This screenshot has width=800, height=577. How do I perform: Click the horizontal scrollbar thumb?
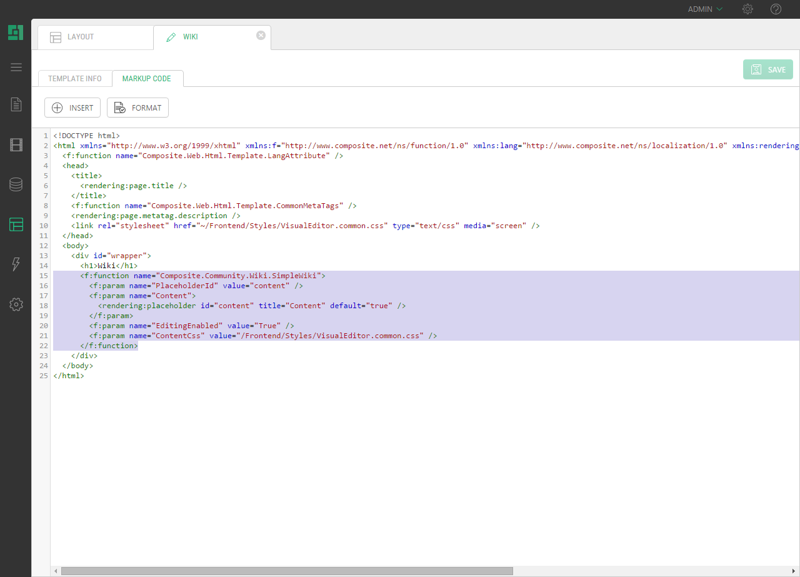(x=286, y=571)
